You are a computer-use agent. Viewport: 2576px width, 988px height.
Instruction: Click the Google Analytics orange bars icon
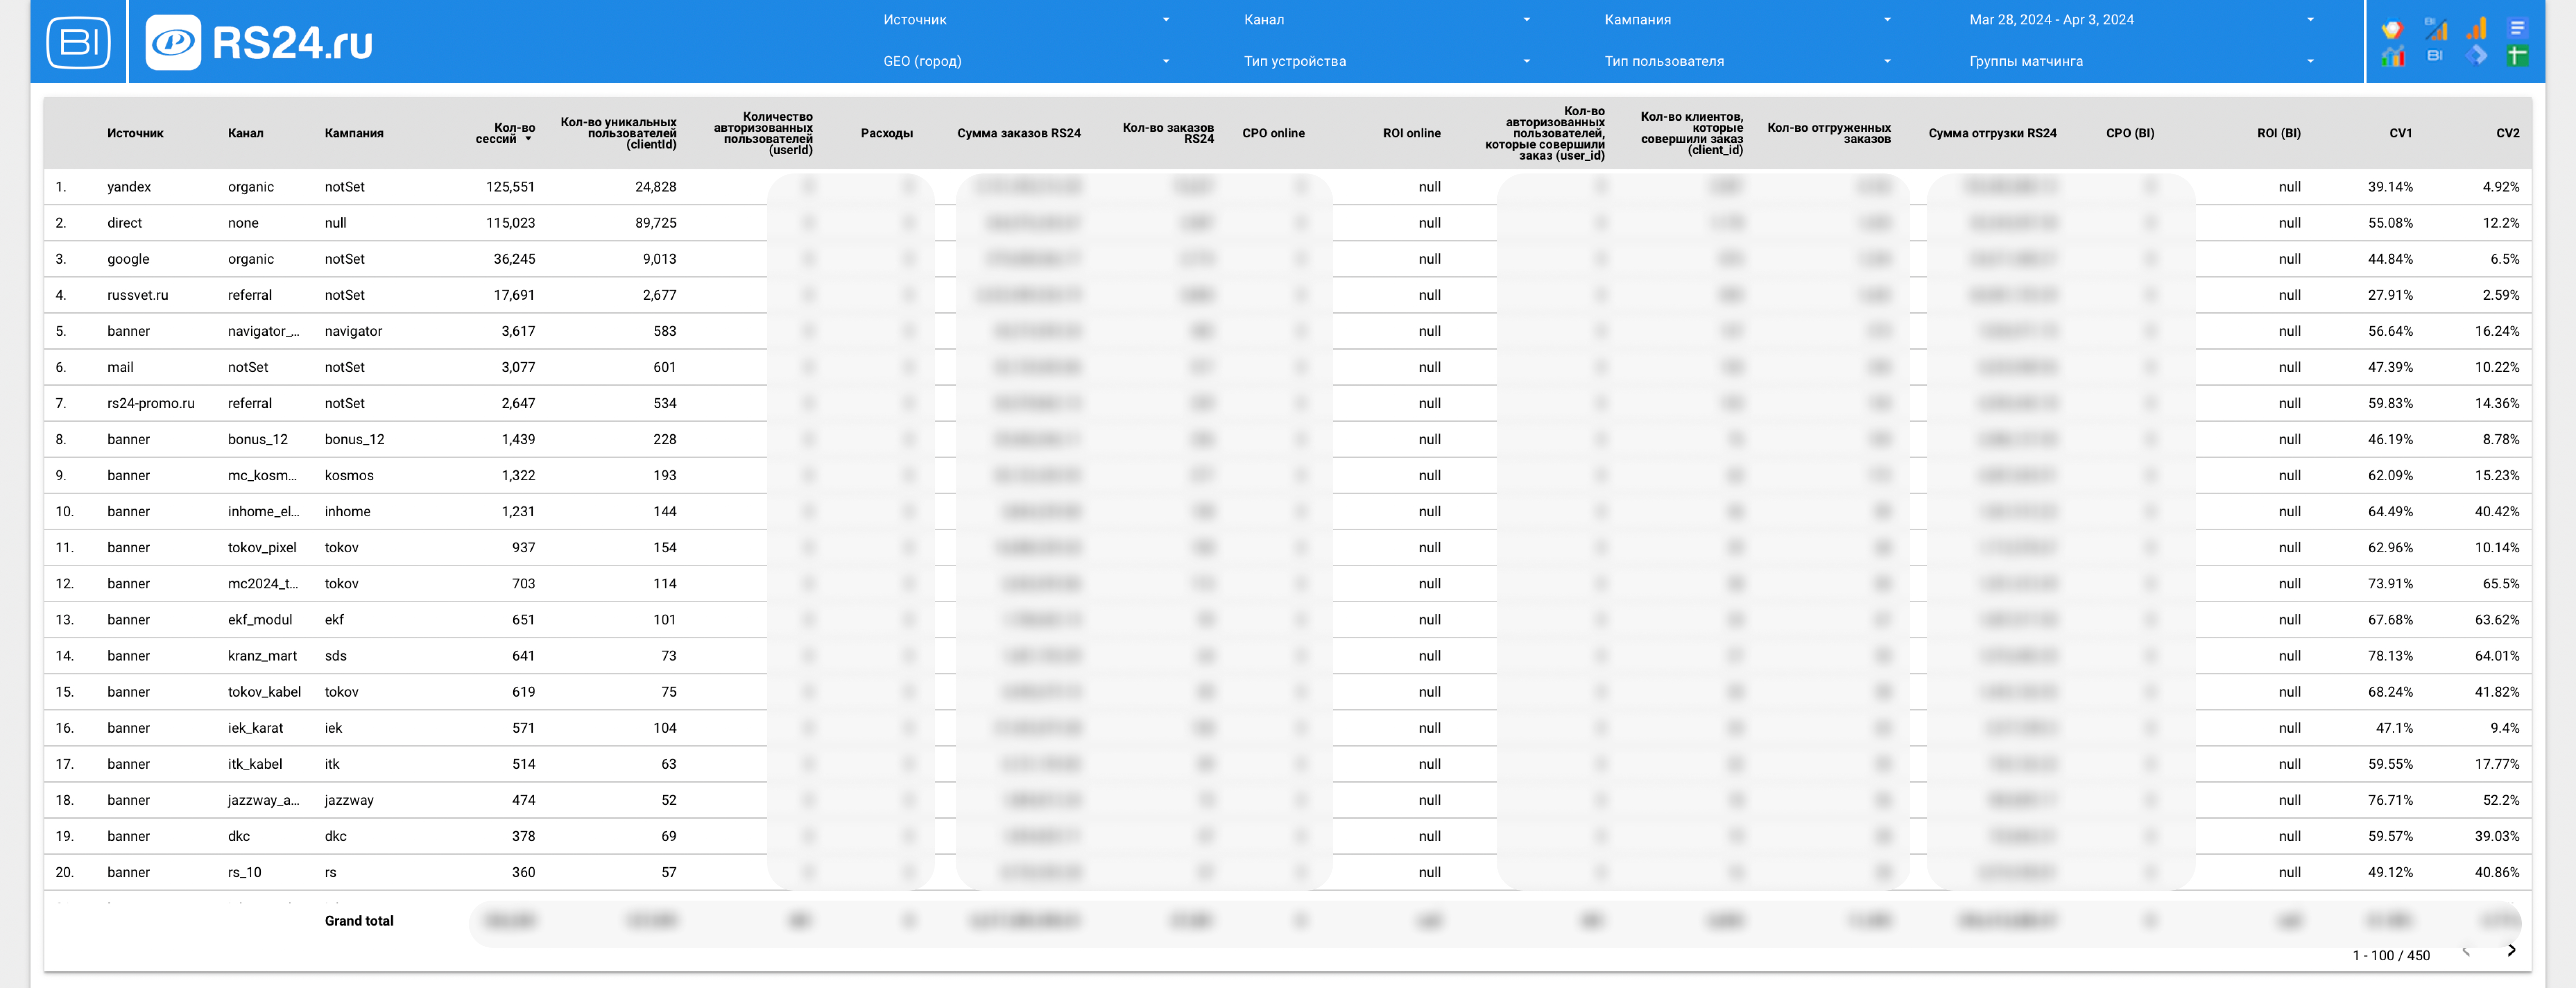point(2476,28)
